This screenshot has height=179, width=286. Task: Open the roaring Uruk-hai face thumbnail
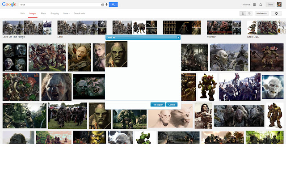56,87
